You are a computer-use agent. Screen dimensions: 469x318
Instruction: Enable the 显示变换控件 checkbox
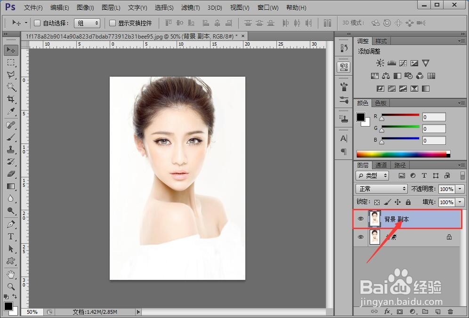click(x=113, y=23)
